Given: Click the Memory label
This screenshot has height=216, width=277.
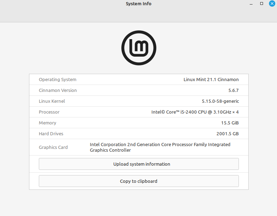Looking at the screenshot, I should click(x=48, y=123).
